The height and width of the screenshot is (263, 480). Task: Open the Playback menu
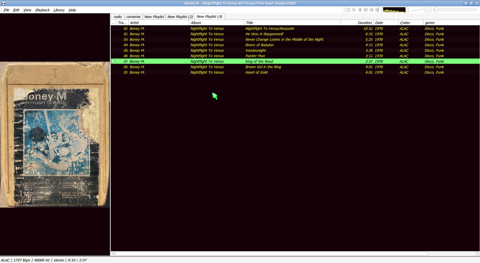[x=42, y=10]
